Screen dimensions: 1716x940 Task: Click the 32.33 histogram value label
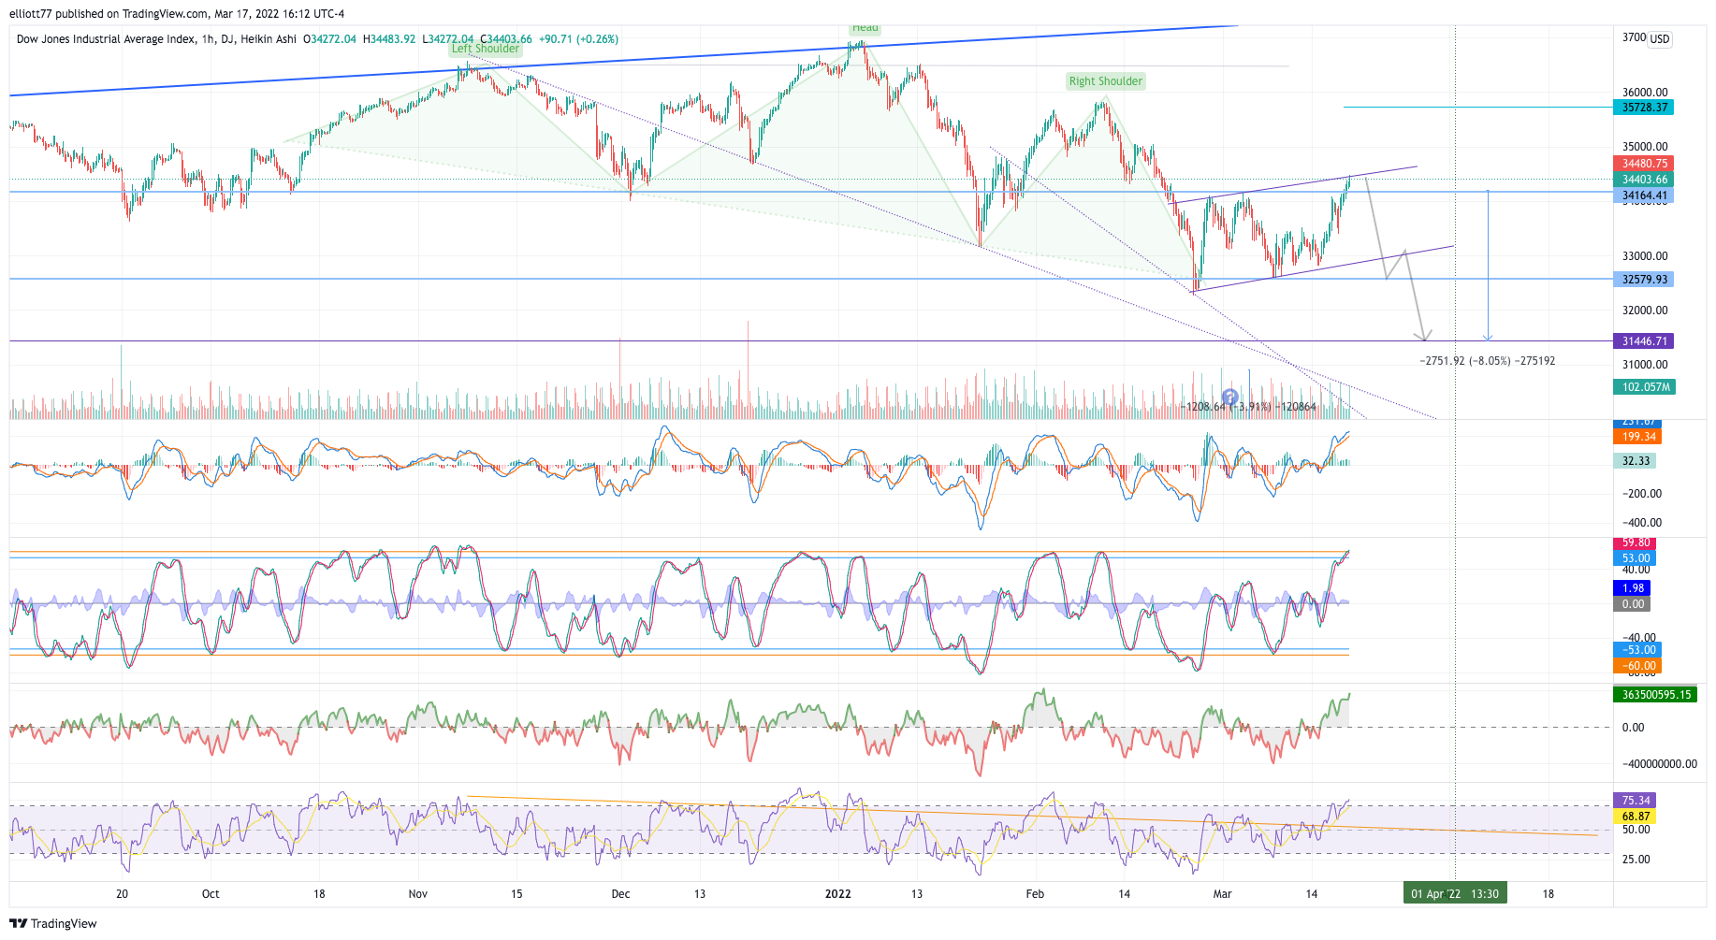click(x=1635, y=461)
